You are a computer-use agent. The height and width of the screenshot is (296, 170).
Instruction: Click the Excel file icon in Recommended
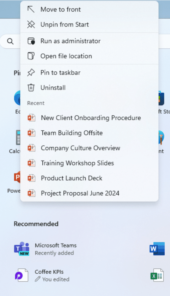(157, 275)
